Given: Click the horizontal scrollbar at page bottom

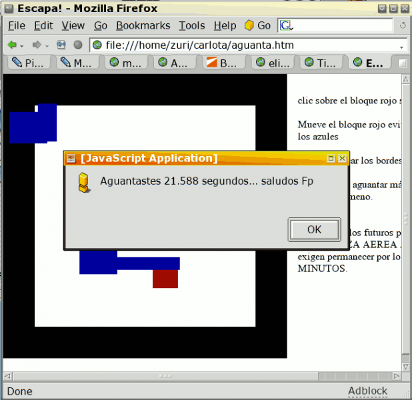Looking at the screenshot, I should (x=200, y=377).
